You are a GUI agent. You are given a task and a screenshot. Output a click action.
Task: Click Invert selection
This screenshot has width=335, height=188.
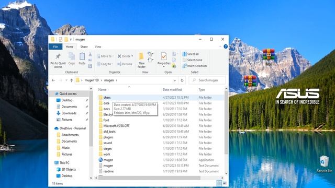click(x=195, y=66)
